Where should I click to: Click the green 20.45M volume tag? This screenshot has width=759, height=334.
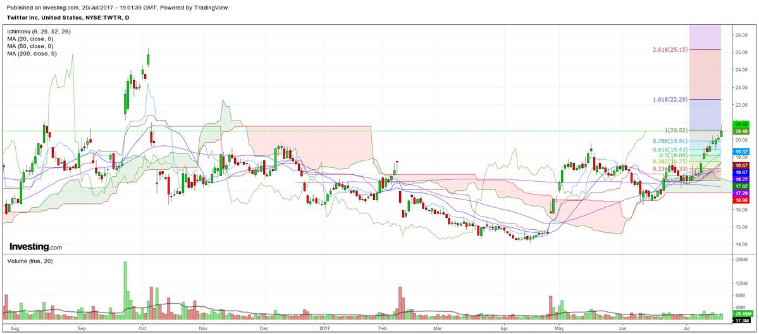pos(742,314)
